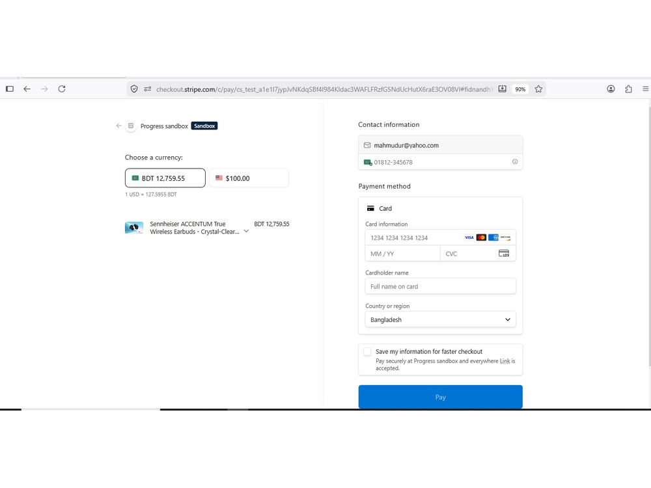Go back using browser back arrow
Image resolution: width=651 pixels, height=488 pixels.
[27, 88]
